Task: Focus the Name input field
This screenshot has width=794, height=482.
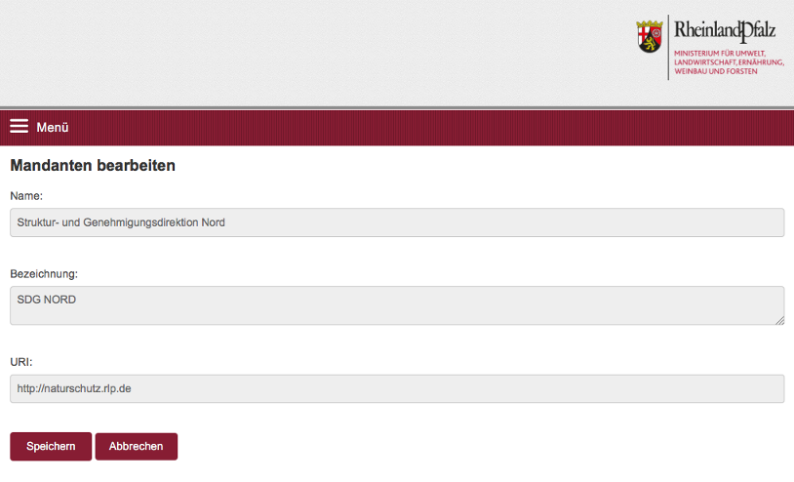Action: pyautogui.click(x=397, y=222)
